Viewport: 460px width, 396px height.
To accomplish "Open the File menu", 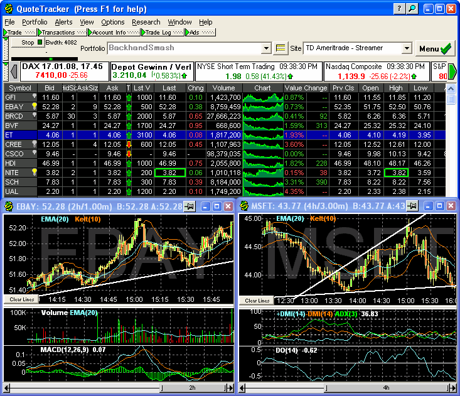I will click(x=9, y=22).
